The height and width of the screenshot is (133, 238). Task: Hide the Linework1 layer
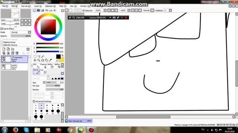click(x=3, y=58)
